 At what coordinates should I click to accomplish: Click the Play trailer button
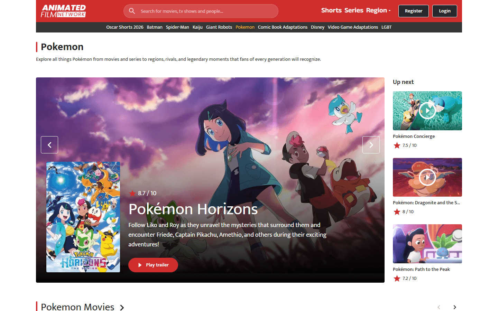153,265
